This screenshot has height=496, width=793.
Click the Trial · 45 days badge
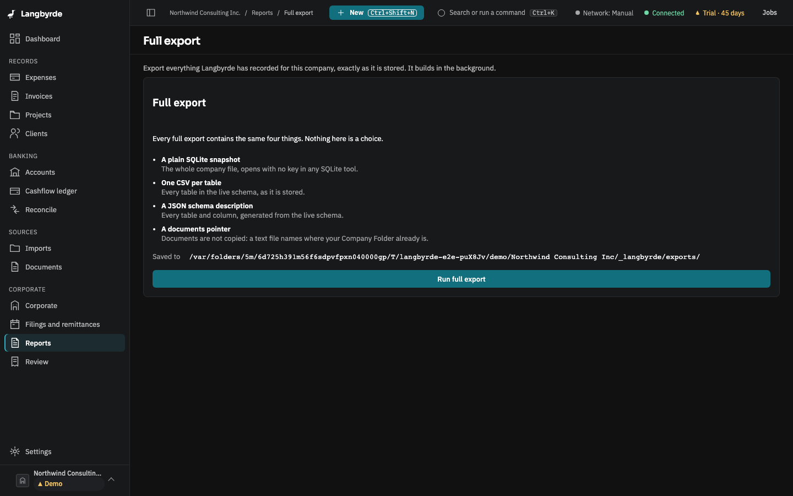pyautogui.click(x=720, y=13)
